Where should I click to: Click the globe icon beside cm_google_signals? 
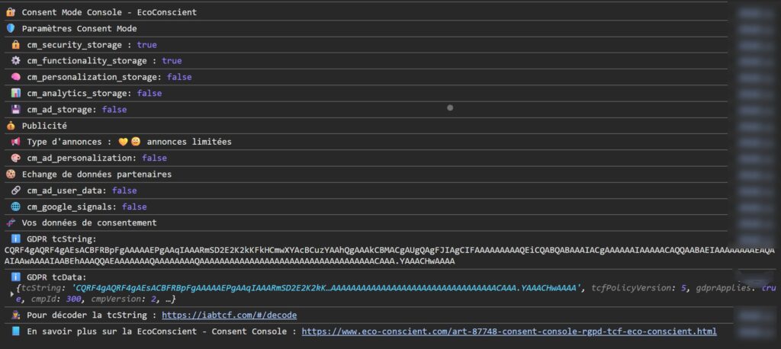(x=16, y=207)
